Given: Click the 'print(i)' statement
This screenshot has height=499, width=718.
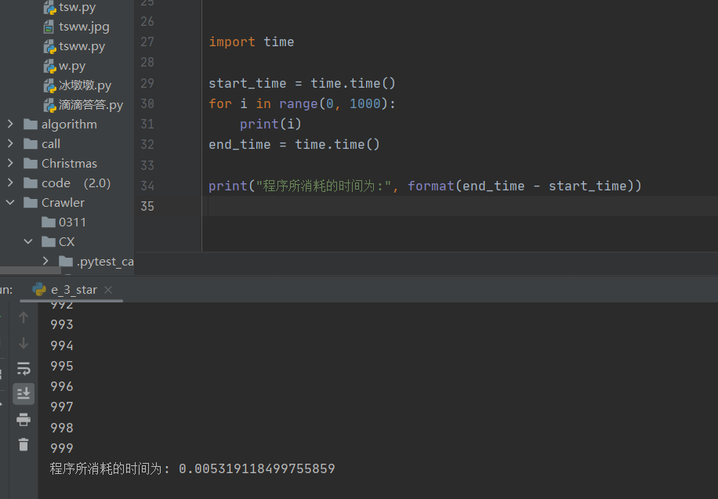Looking at the screenshot, I should [x=270, y=124].
